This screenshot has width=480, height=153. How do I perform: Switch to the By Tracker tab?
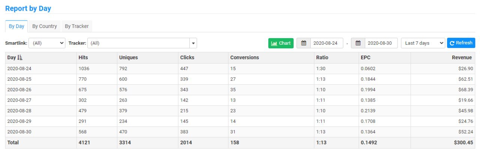coord(76,26)
